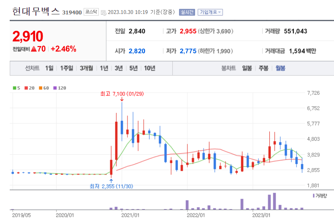Click the 2020/01 date axis label
Image resolution: width=334 pixels, height=224 pixels.
(x=65, y=215)
